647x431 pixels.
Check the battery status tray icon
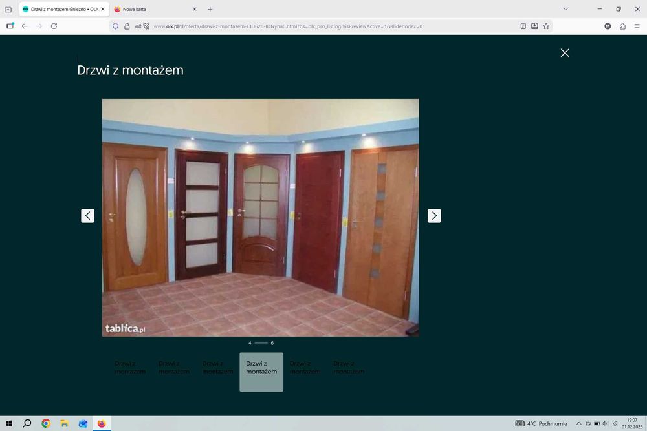point(597,424)
